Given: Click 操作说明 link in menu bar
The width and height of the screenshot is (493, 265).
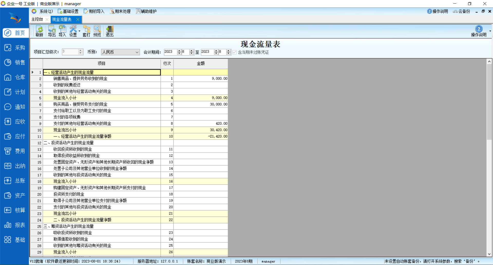Looking at the screenshot, I should click(x=438, y=11).
